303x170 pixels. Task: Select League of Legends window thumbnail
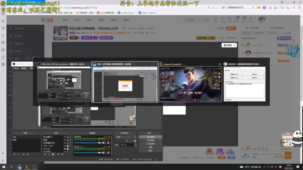pyautogui.click(x=191, y=84)
